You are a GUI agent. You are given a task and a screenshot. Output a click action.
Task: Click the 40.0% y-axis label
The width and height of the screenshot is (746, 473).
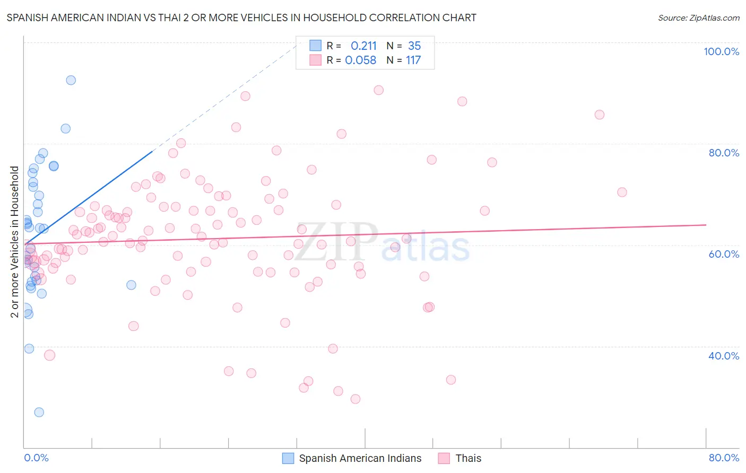click(x=724, y=355)
